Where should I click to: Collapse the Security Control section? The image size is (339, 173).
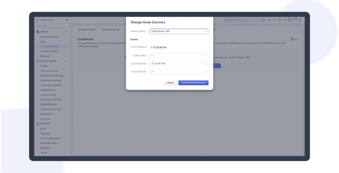tap(66, 61)
